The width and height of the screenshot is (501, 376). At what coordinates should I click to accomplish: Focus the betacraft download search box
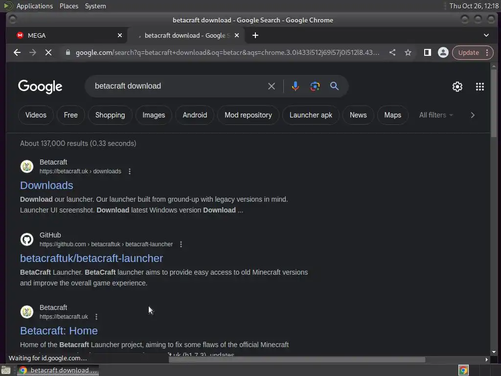tap(179, 86)
